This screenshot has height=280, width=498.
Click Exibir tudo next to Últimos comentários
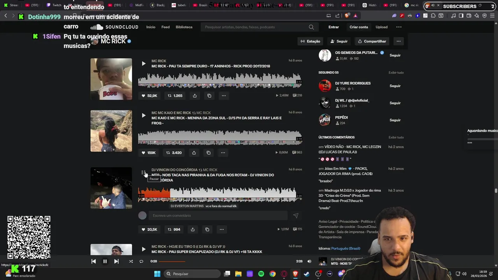coord(396,137)
